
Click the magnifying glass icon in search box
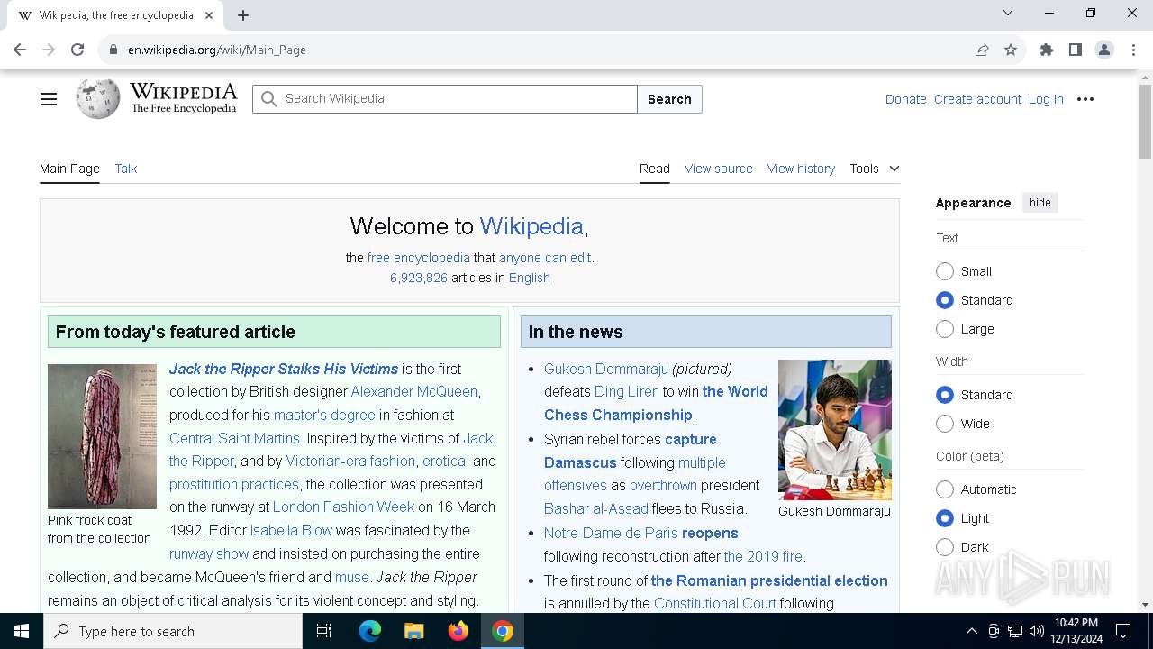tap(268, 99)
